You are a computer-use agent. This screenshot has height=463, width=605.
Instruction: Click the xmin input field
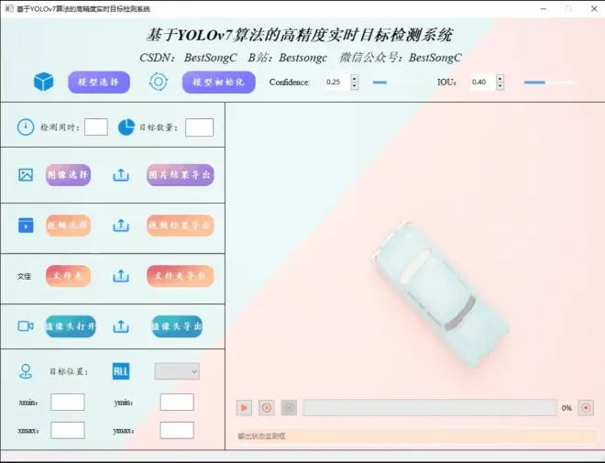(x=68, y=402)
